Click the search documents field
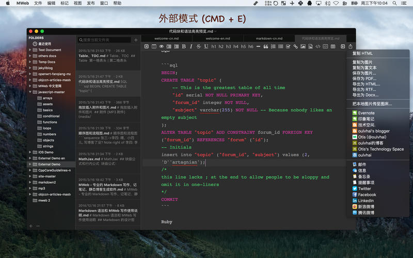The image size is (413, 258). tap(104, 40)
